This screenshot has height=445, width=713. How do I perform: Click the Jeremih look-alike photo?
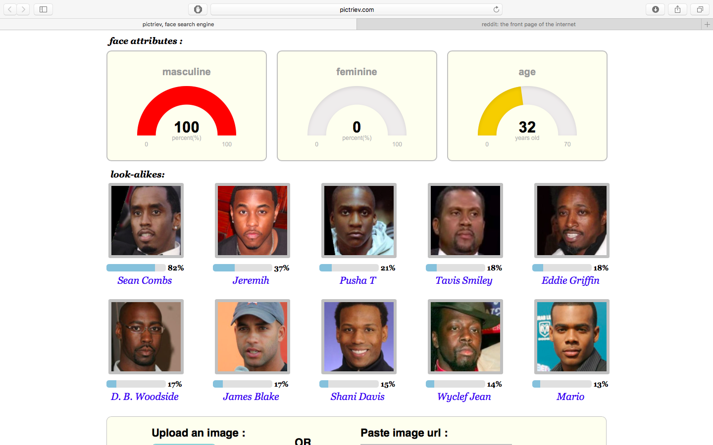253,221
